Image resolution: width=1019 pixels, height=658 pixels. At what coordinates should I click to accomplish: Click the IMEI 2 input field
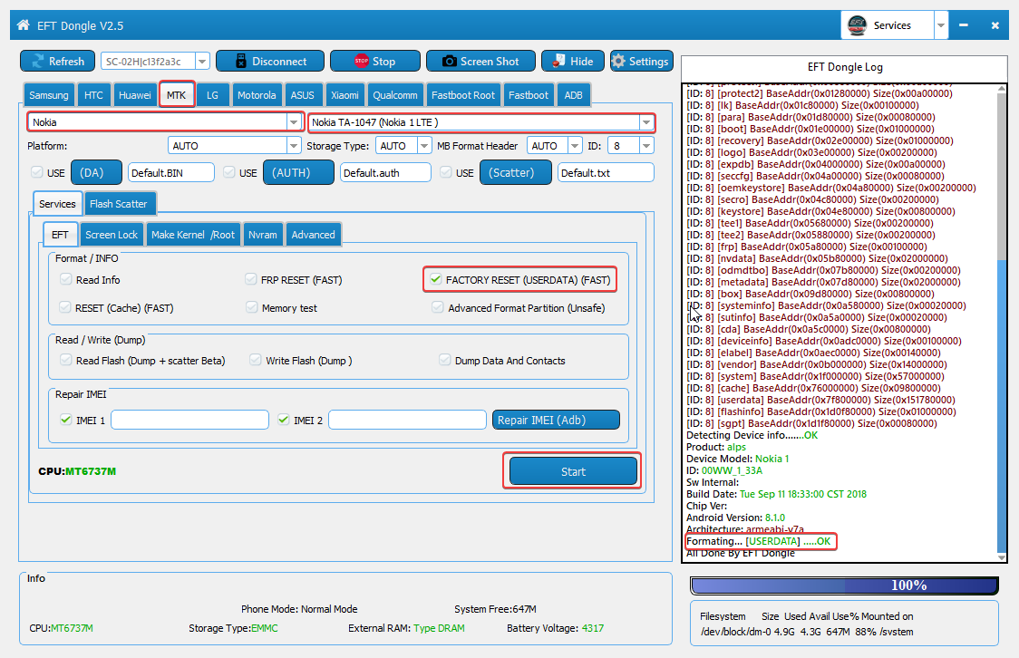coord(407,420)
